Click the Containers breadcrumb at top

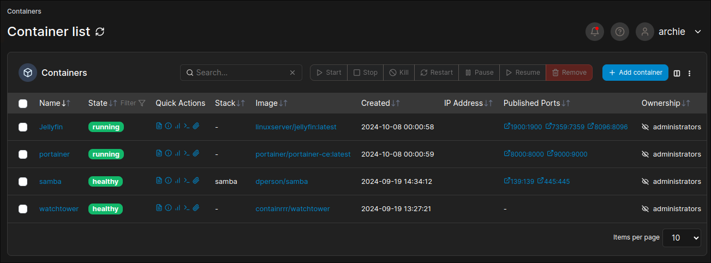(x=24, y=11)
